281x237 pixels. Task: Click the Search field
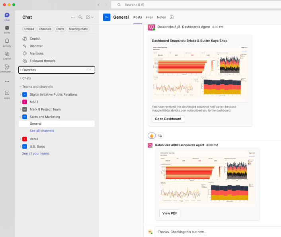pyautogui.click(x=196, y=5)
